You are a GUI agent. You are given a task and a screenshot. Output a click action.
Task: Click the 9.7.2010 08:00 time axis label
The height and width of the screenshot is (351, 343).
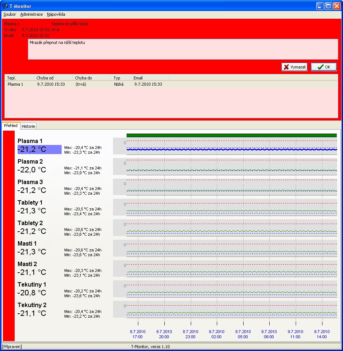[x=269, y=334]
